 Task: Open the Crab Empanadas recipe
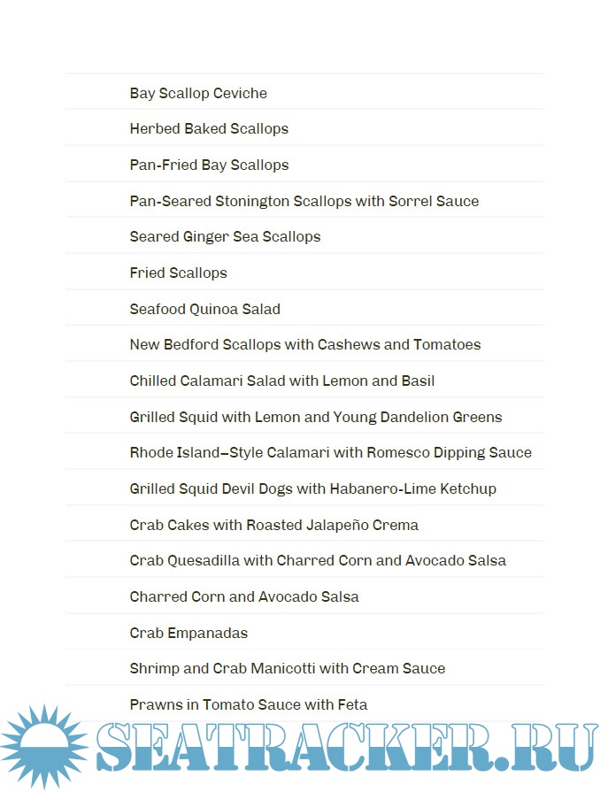click(189, 633)
